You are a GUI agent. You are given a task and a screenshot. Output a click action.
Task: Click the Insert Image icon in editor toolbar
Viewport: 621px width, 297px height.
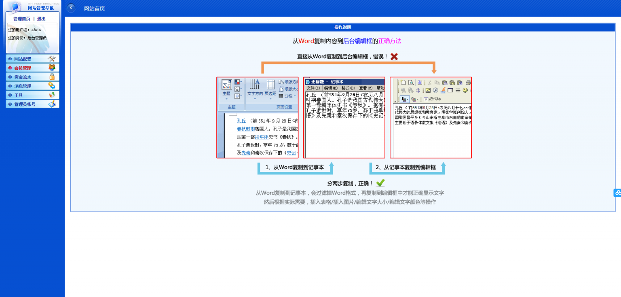428,90
